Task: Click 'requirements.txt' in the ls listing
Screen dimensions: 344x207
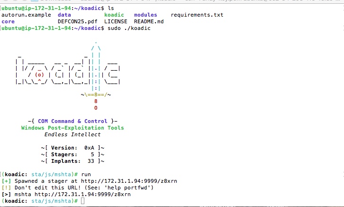Action: point(197,15)
